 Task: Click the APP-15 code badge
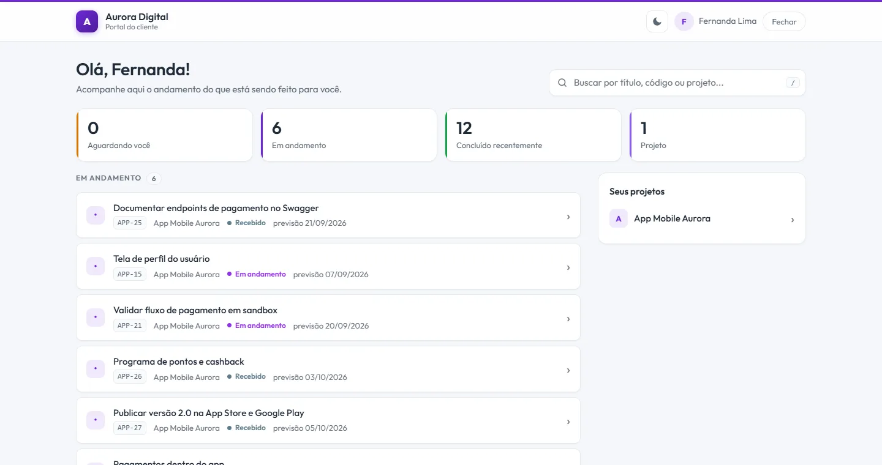[x=130, y=274]
